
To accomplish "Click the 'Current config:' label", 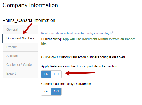I will click(52, 39).
